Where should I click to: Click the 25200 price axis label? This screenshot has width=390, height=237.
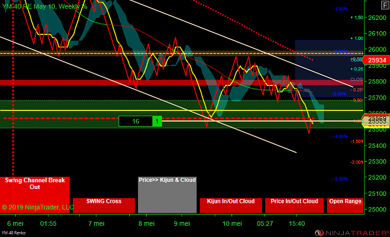coord(377,177)
